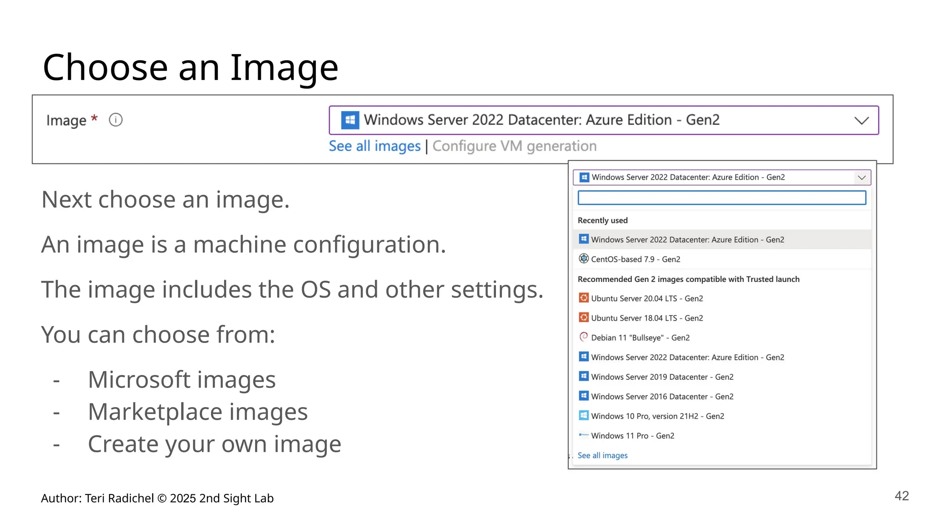
Task: Click the large 'See all images' link
Action: tap(375, 146)
